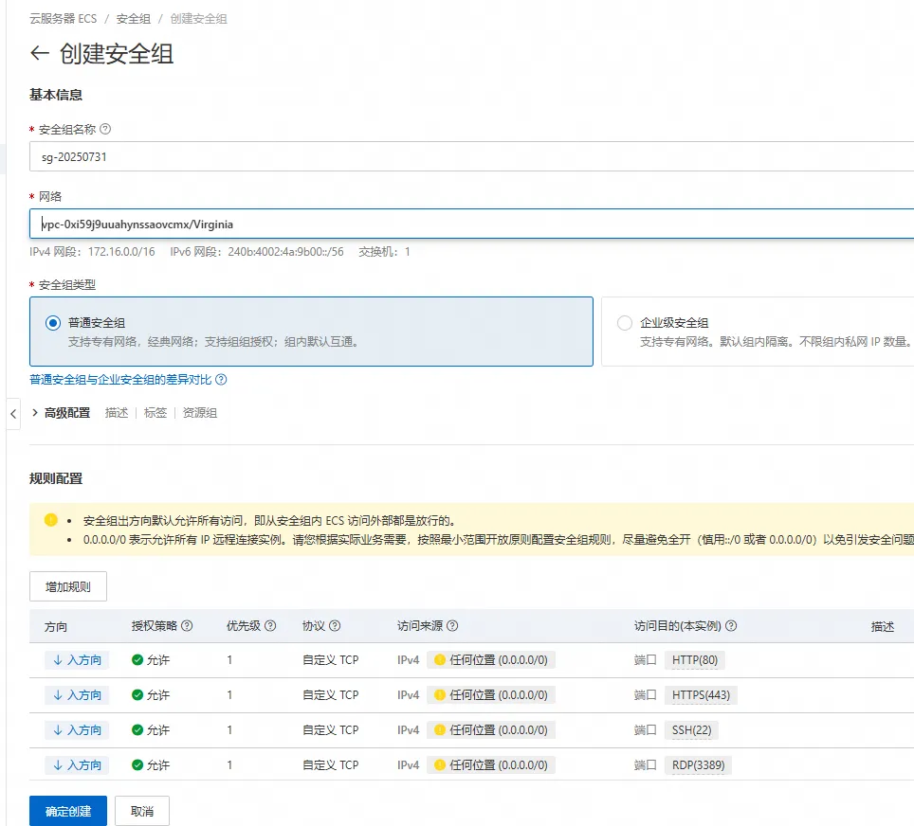Click 入方向 tag in SSH(22) row
The image size is (914, 826).
[x=77, y=730]
